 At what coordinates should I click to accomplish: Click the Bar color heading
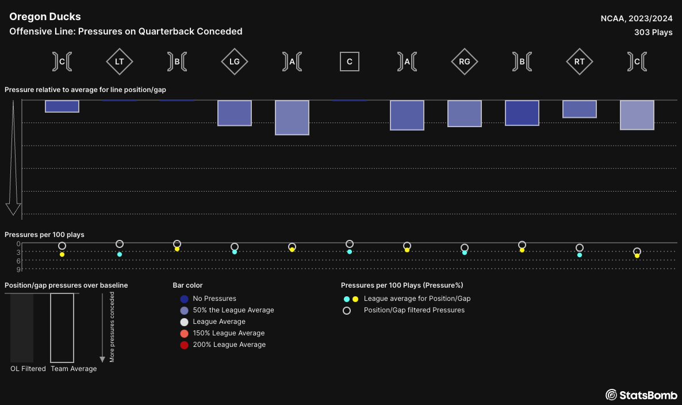coord(187,285)
